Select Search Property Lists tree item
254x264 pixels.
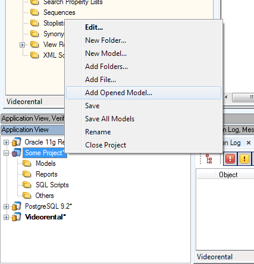point(73,2)
